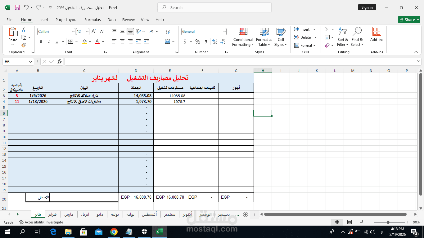
Task: Click the Clear eraser icon
Action: coord(327,45)
